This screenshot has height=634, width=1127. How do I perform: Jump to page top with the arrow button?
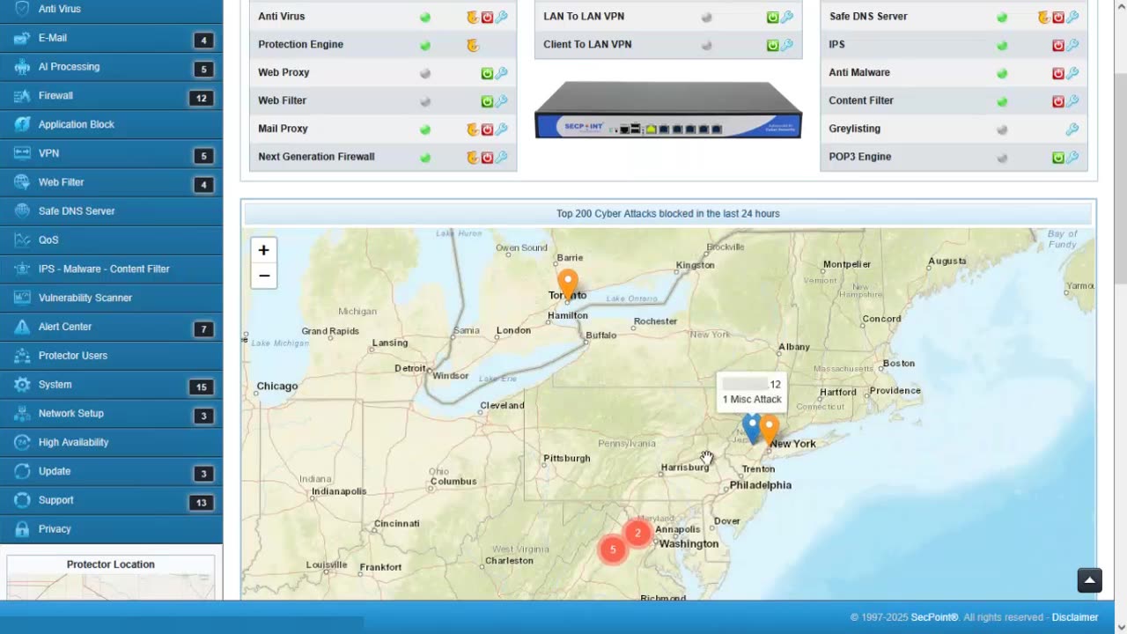point(1090,580)
